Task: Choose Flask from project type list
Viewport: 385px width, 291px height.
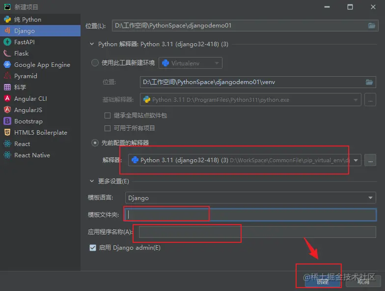Action: pyautogui.click(x=40, y=53)
